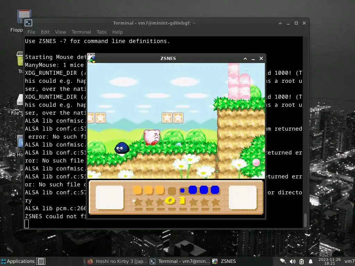Switch to Hoshi no Kirby 3 Firefox task
Image resolution: width=355 pixels, height=266 pixels.
118,261
